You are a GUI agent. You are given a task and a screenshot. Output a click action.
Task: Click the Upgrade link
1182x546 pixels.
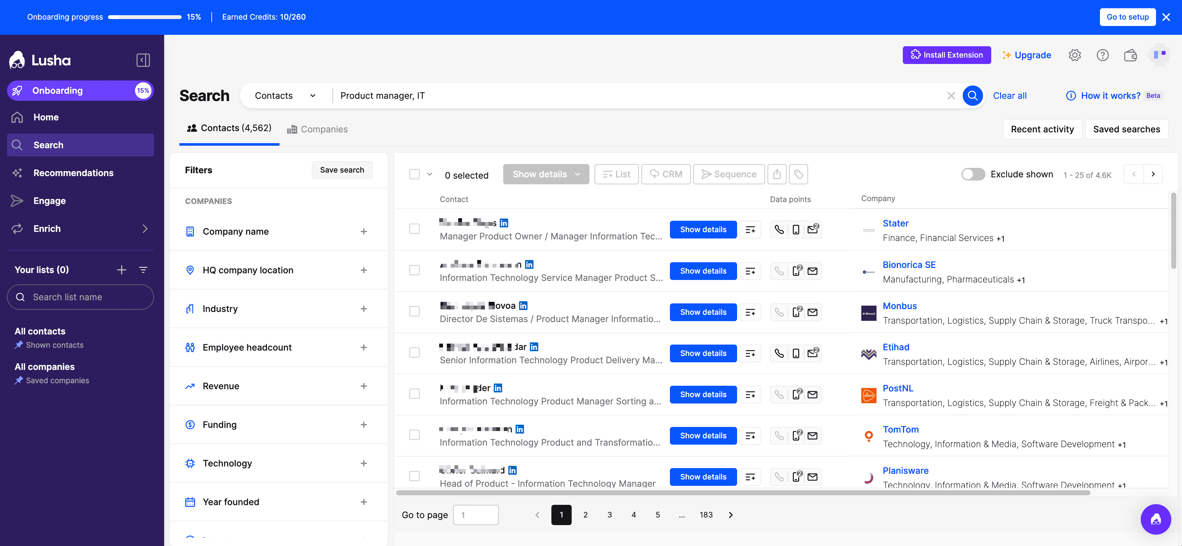click(x=1026, y=55)
